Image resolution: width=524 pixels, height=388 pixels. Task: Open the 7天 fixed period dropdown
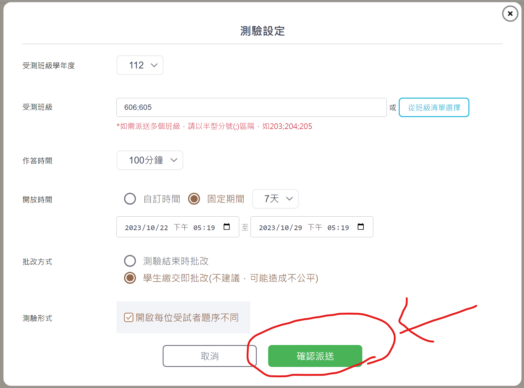pos(275,199)
